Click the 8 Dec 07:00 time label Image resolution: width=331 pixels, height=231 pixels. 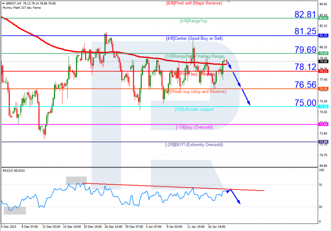click(x=30, y=227)
